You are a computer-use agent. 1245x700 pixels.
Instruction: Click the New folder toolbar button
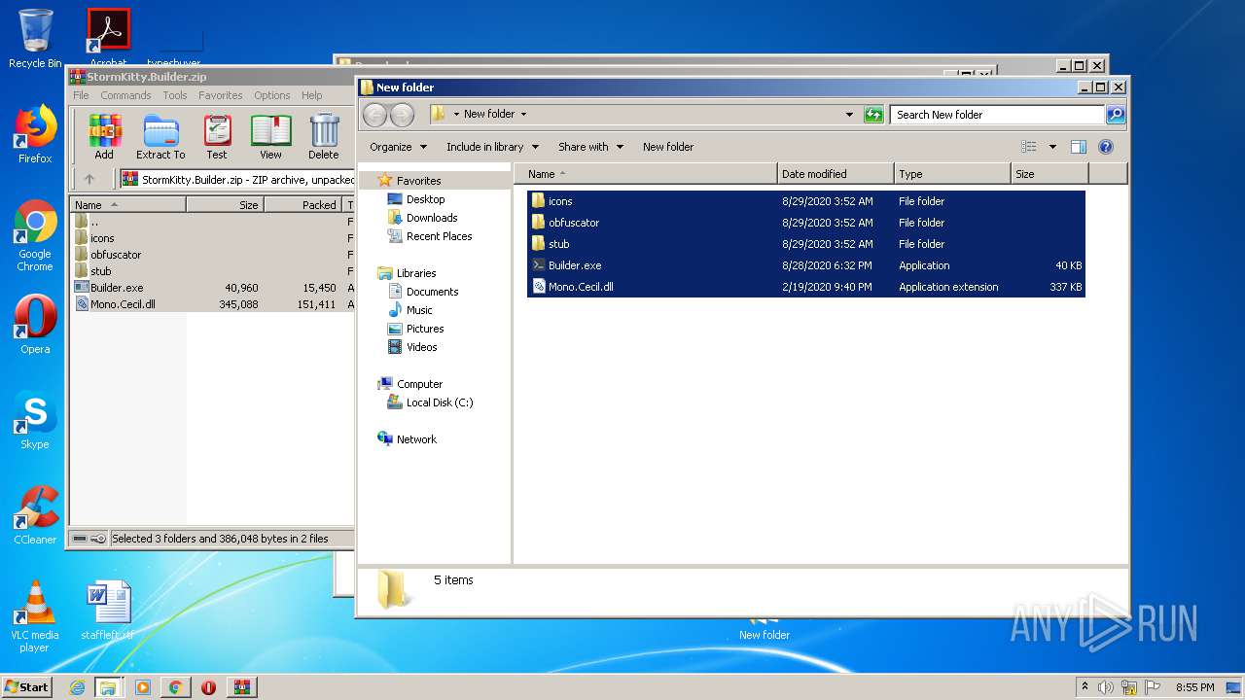pyautogui.click(x=668, y=147)
